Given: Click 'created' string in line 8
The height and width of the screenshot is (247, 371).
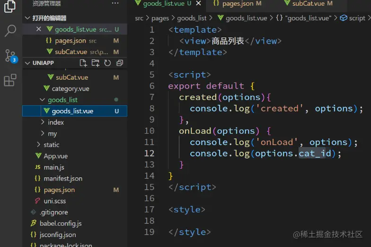Looking at the screenshot, I should pos(279,108).
